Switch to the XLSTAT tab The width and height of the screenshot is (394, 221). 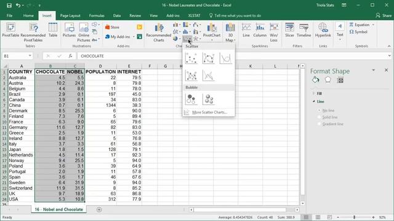[x=195, y=15]
